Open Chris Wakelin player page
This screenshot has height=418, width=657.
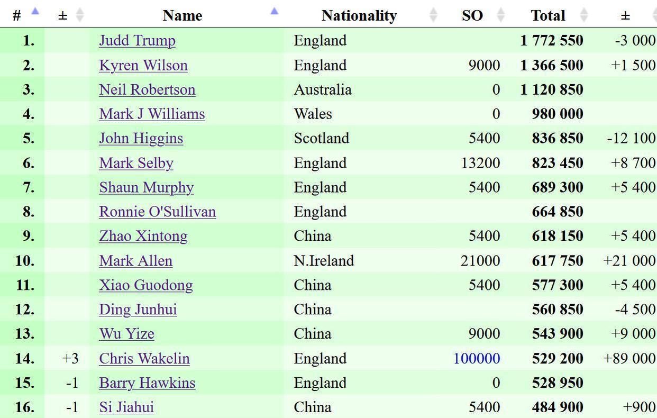coord(144,359)
